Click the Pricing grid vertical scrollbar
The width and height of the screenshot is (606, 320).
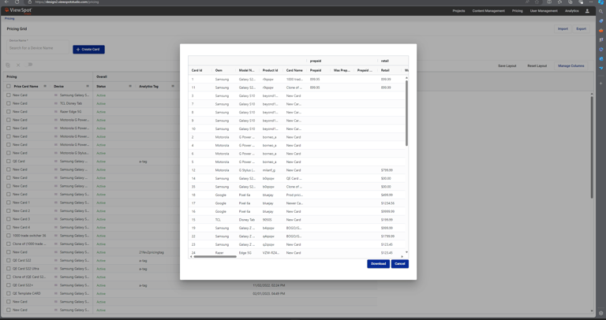(592, 147)
